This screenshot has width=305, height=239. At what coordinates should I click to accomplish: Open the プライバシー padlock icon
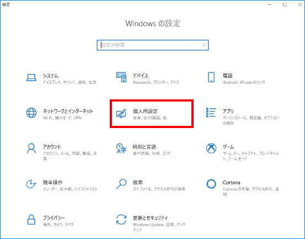pos(31,220)
